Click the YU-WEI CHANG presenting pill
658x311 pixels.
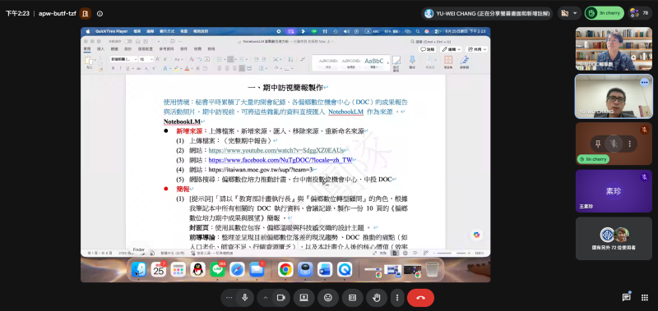(x=487, y=13)
